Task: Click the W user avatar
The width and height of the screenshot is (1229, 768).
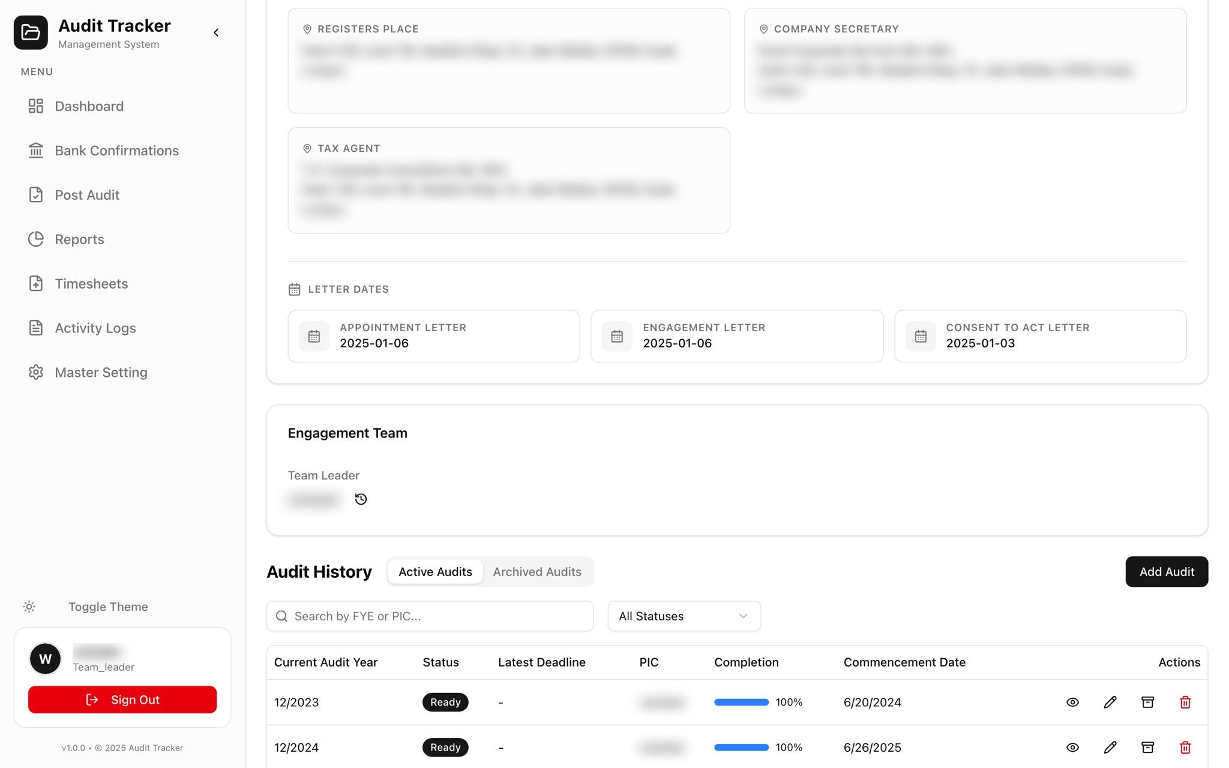Action: tap(45, 659)
